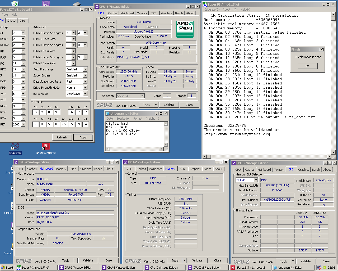Open the Ansicht menu in Editor
The height and width of the screenshot is (271, 338).
(x=150, y=119)
